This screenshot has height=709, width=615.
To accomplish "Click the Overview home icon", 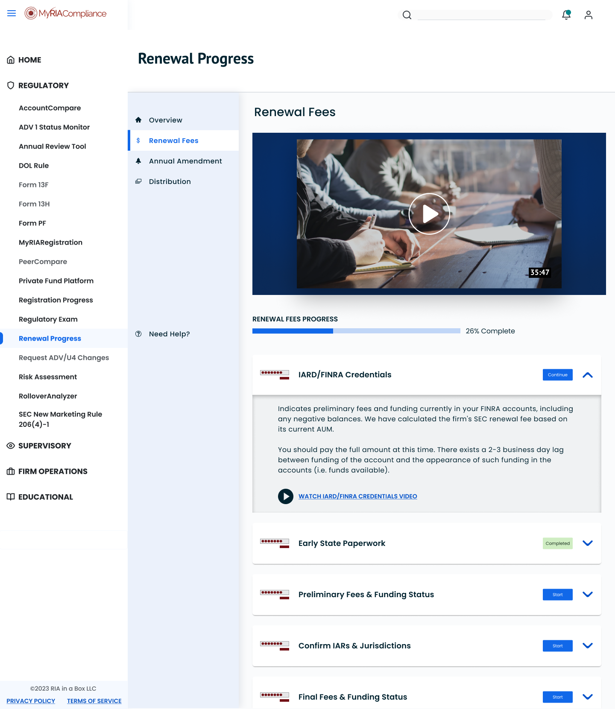I will pos(138,120).
